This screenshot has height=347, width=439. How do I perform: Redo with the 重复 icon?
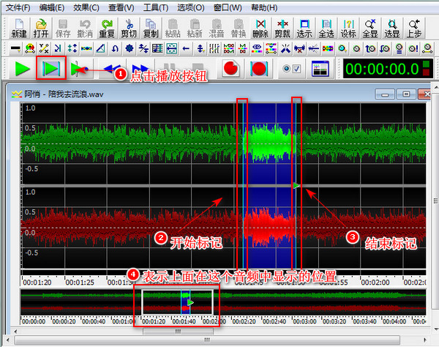[x=107, y=28]
